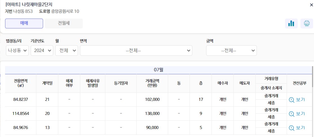Open 보기 for the 90,000 transaction
The height and width of the screenshot is (137, 314).
coord(297,128)
